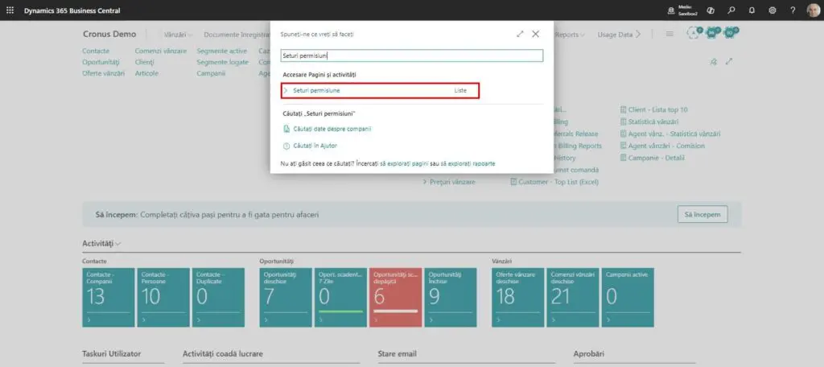Open notifications bell icon
This screenshot has height=367, width=824.
coord(752,10)
